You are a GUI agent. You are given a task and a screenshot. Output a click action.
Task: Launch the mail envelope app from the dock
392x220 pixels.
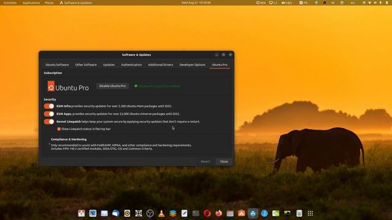tap(104, 213)
